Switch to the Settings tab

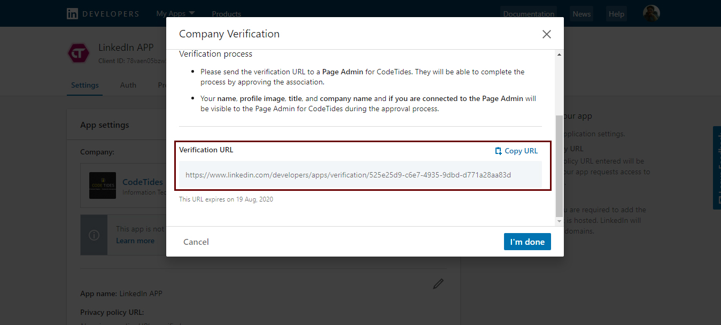[x=84, y=85]
